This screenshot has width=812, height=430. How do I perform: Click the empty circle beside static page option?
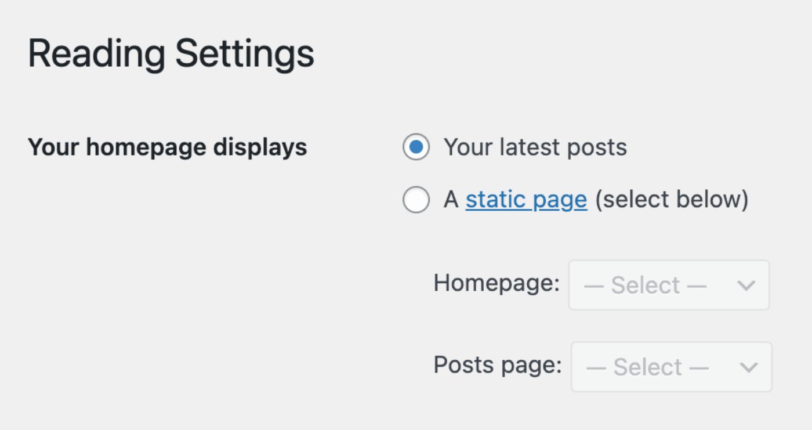coord(416,200)
